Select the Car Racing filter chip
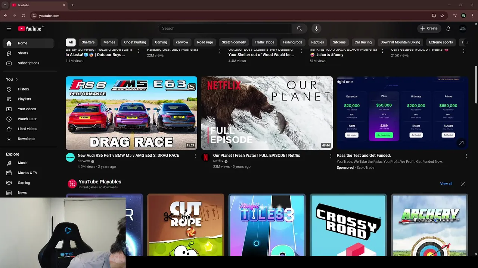 click(x=363, y=42)
